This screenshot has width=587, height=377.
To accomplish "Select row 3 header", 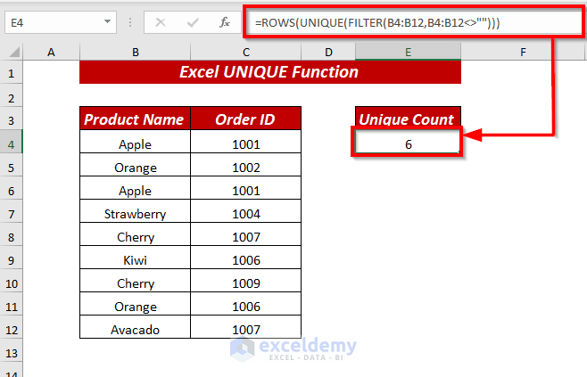I will pos(12,120).
